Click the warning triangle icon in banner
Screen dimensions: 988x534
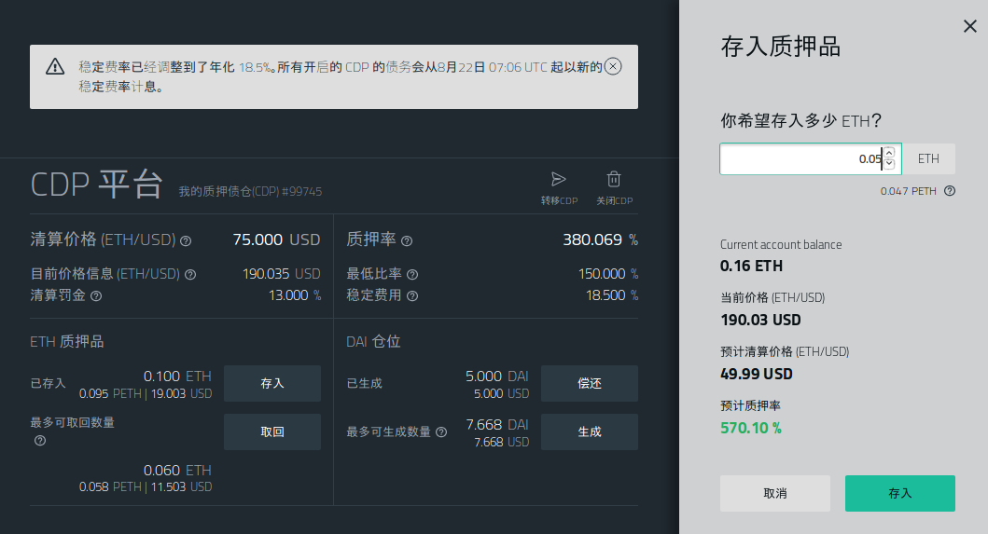tap(55, 66)
